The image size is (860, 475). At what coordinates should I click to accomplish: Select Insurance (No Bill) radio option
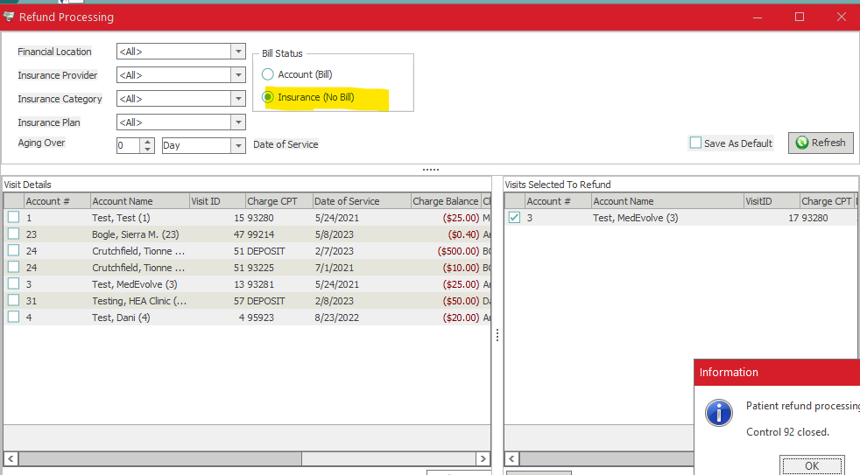[268, 97]
